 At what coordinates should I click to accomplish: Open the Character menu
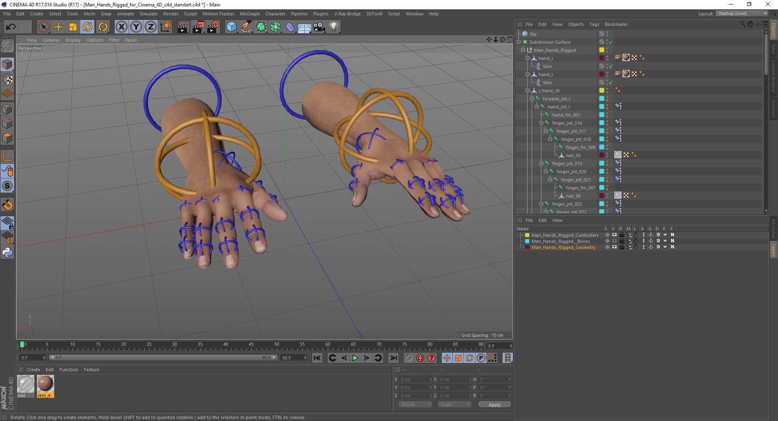click(x=275, y=14)
